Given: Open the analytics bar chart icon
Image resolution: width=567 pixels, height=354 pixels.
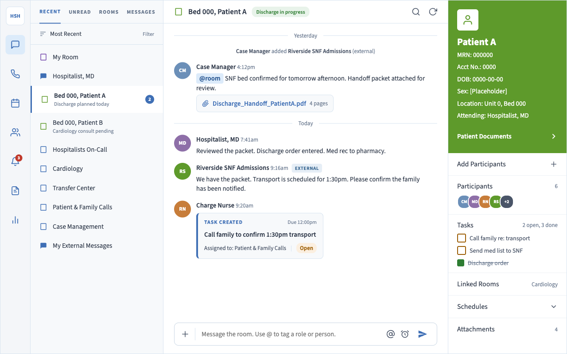Looking at the screenshot, I should pos(15,220).
